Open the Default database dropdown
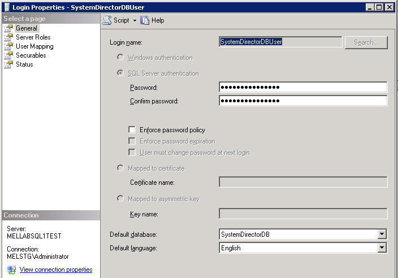The width and height of the screenshot is (398, 278). [382, 234]
